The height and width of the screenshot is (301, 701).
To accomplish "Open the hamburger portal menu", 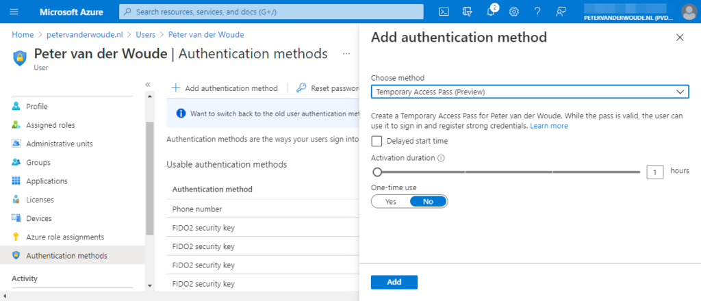I will [14, 12].
